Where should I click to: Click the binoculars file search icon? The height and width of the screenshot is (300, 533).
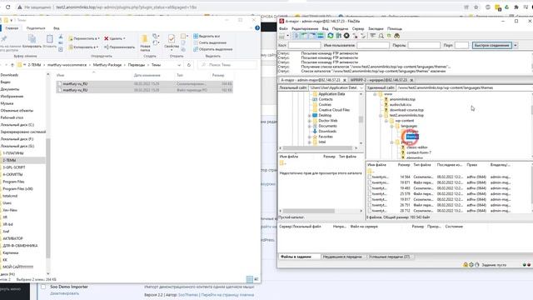click(396, 36)
